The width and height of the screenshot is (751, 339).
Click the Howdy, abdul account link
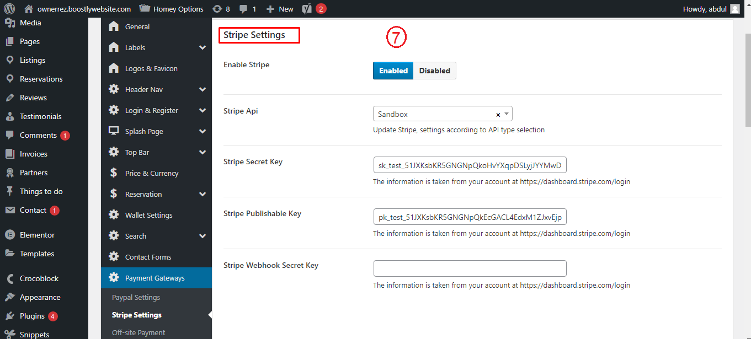pos(712,9)
